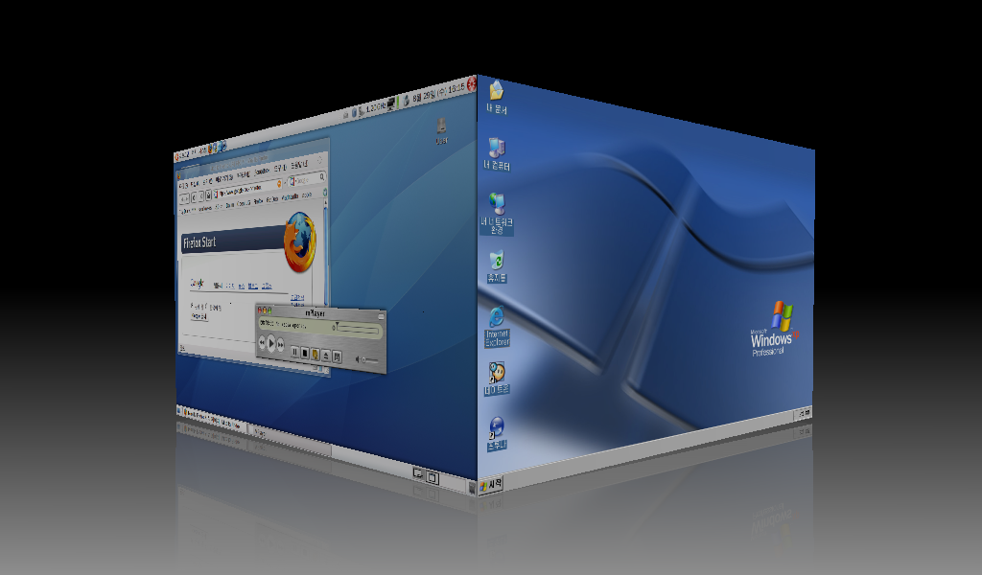Click the yellow icon button in mPlayer
Screen dimensions: 982x575
[316, 355]
